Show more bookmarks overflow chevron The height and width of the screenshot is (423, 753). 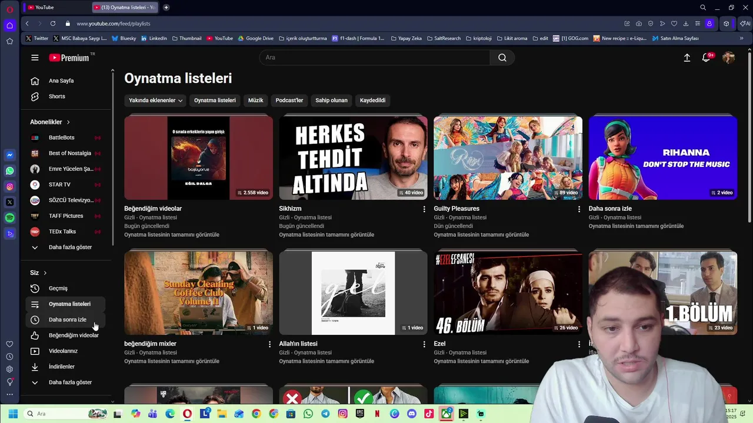point(741,38)
